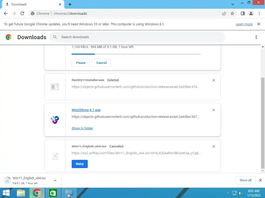Open the Learn more link
Viewport: 265px width, 198px height.
[244, 24]
